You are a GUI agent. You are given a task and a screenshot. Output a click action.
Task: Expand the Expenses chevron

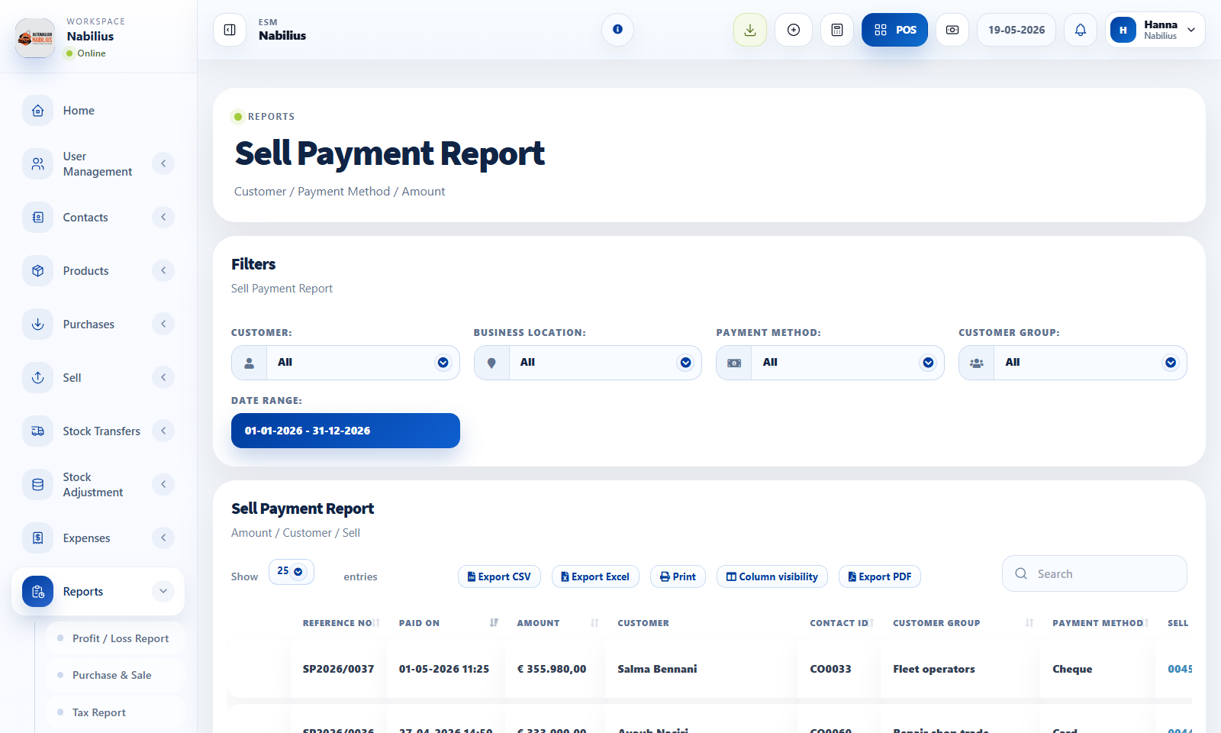pyautogui.click(x=163, y=538)
